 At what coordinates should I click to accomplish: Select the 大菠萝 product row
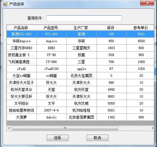coord(80,117)
